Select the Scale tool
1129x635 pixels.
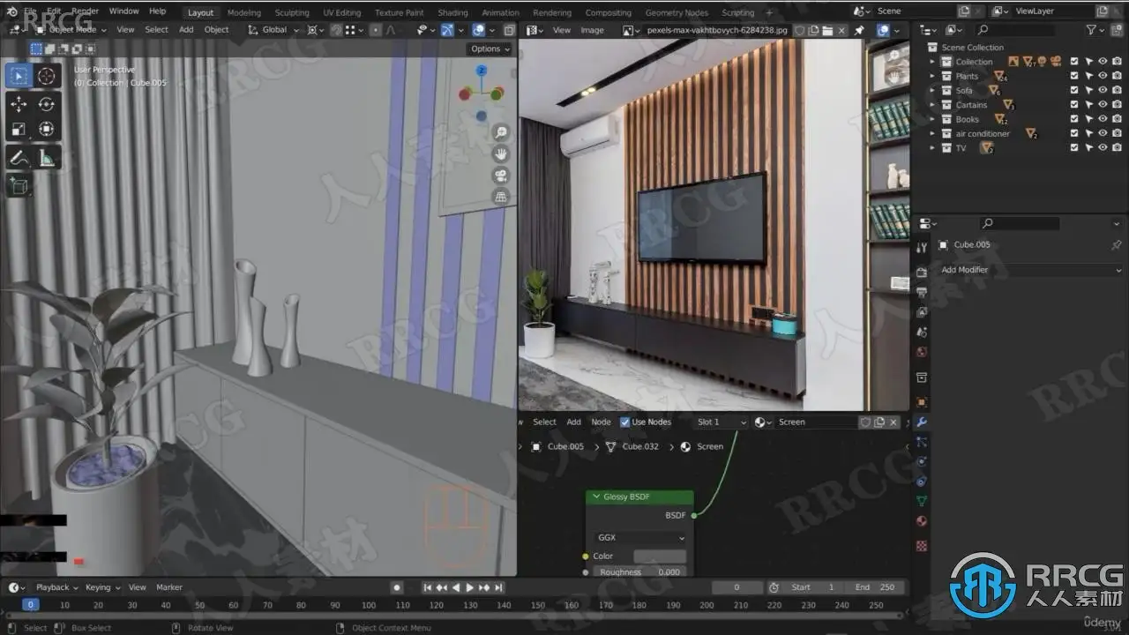pos(19,130)
